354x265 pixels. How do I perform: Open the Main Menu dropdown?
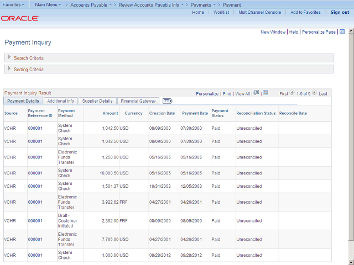[x=48, y=4]
